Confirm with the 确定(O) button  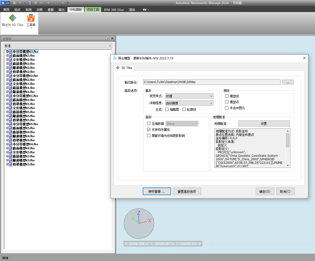point(265,191)
